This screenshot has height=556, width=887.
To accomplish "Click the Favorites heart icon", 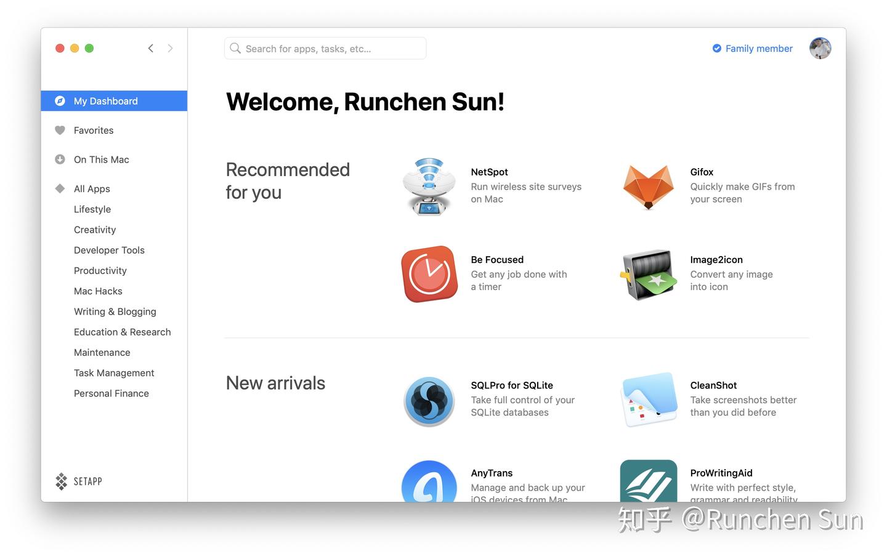I will [60, 130].
